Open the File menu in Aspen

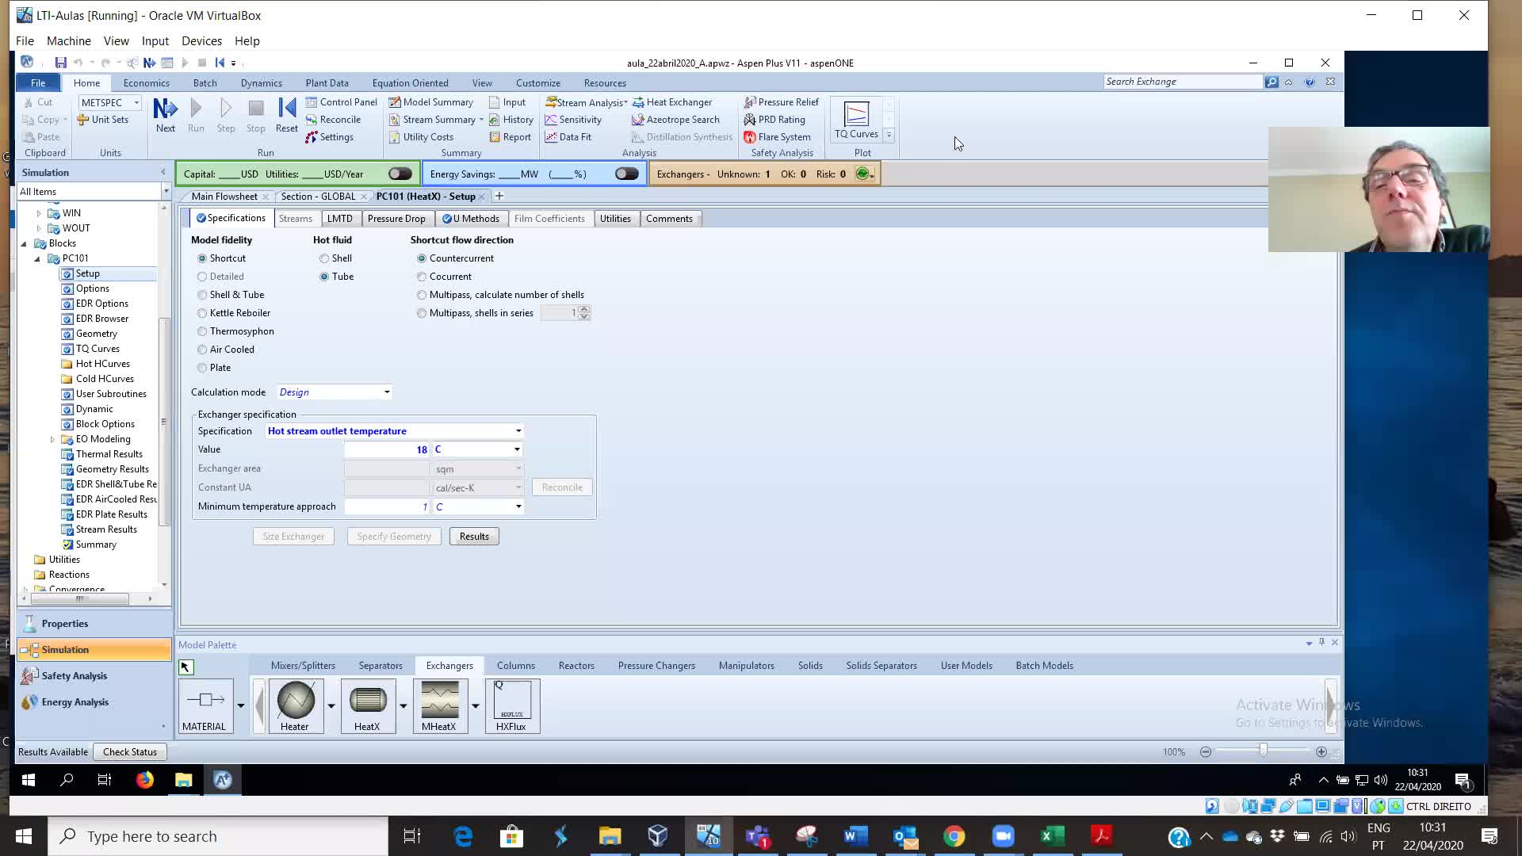(x=38, y=82)
